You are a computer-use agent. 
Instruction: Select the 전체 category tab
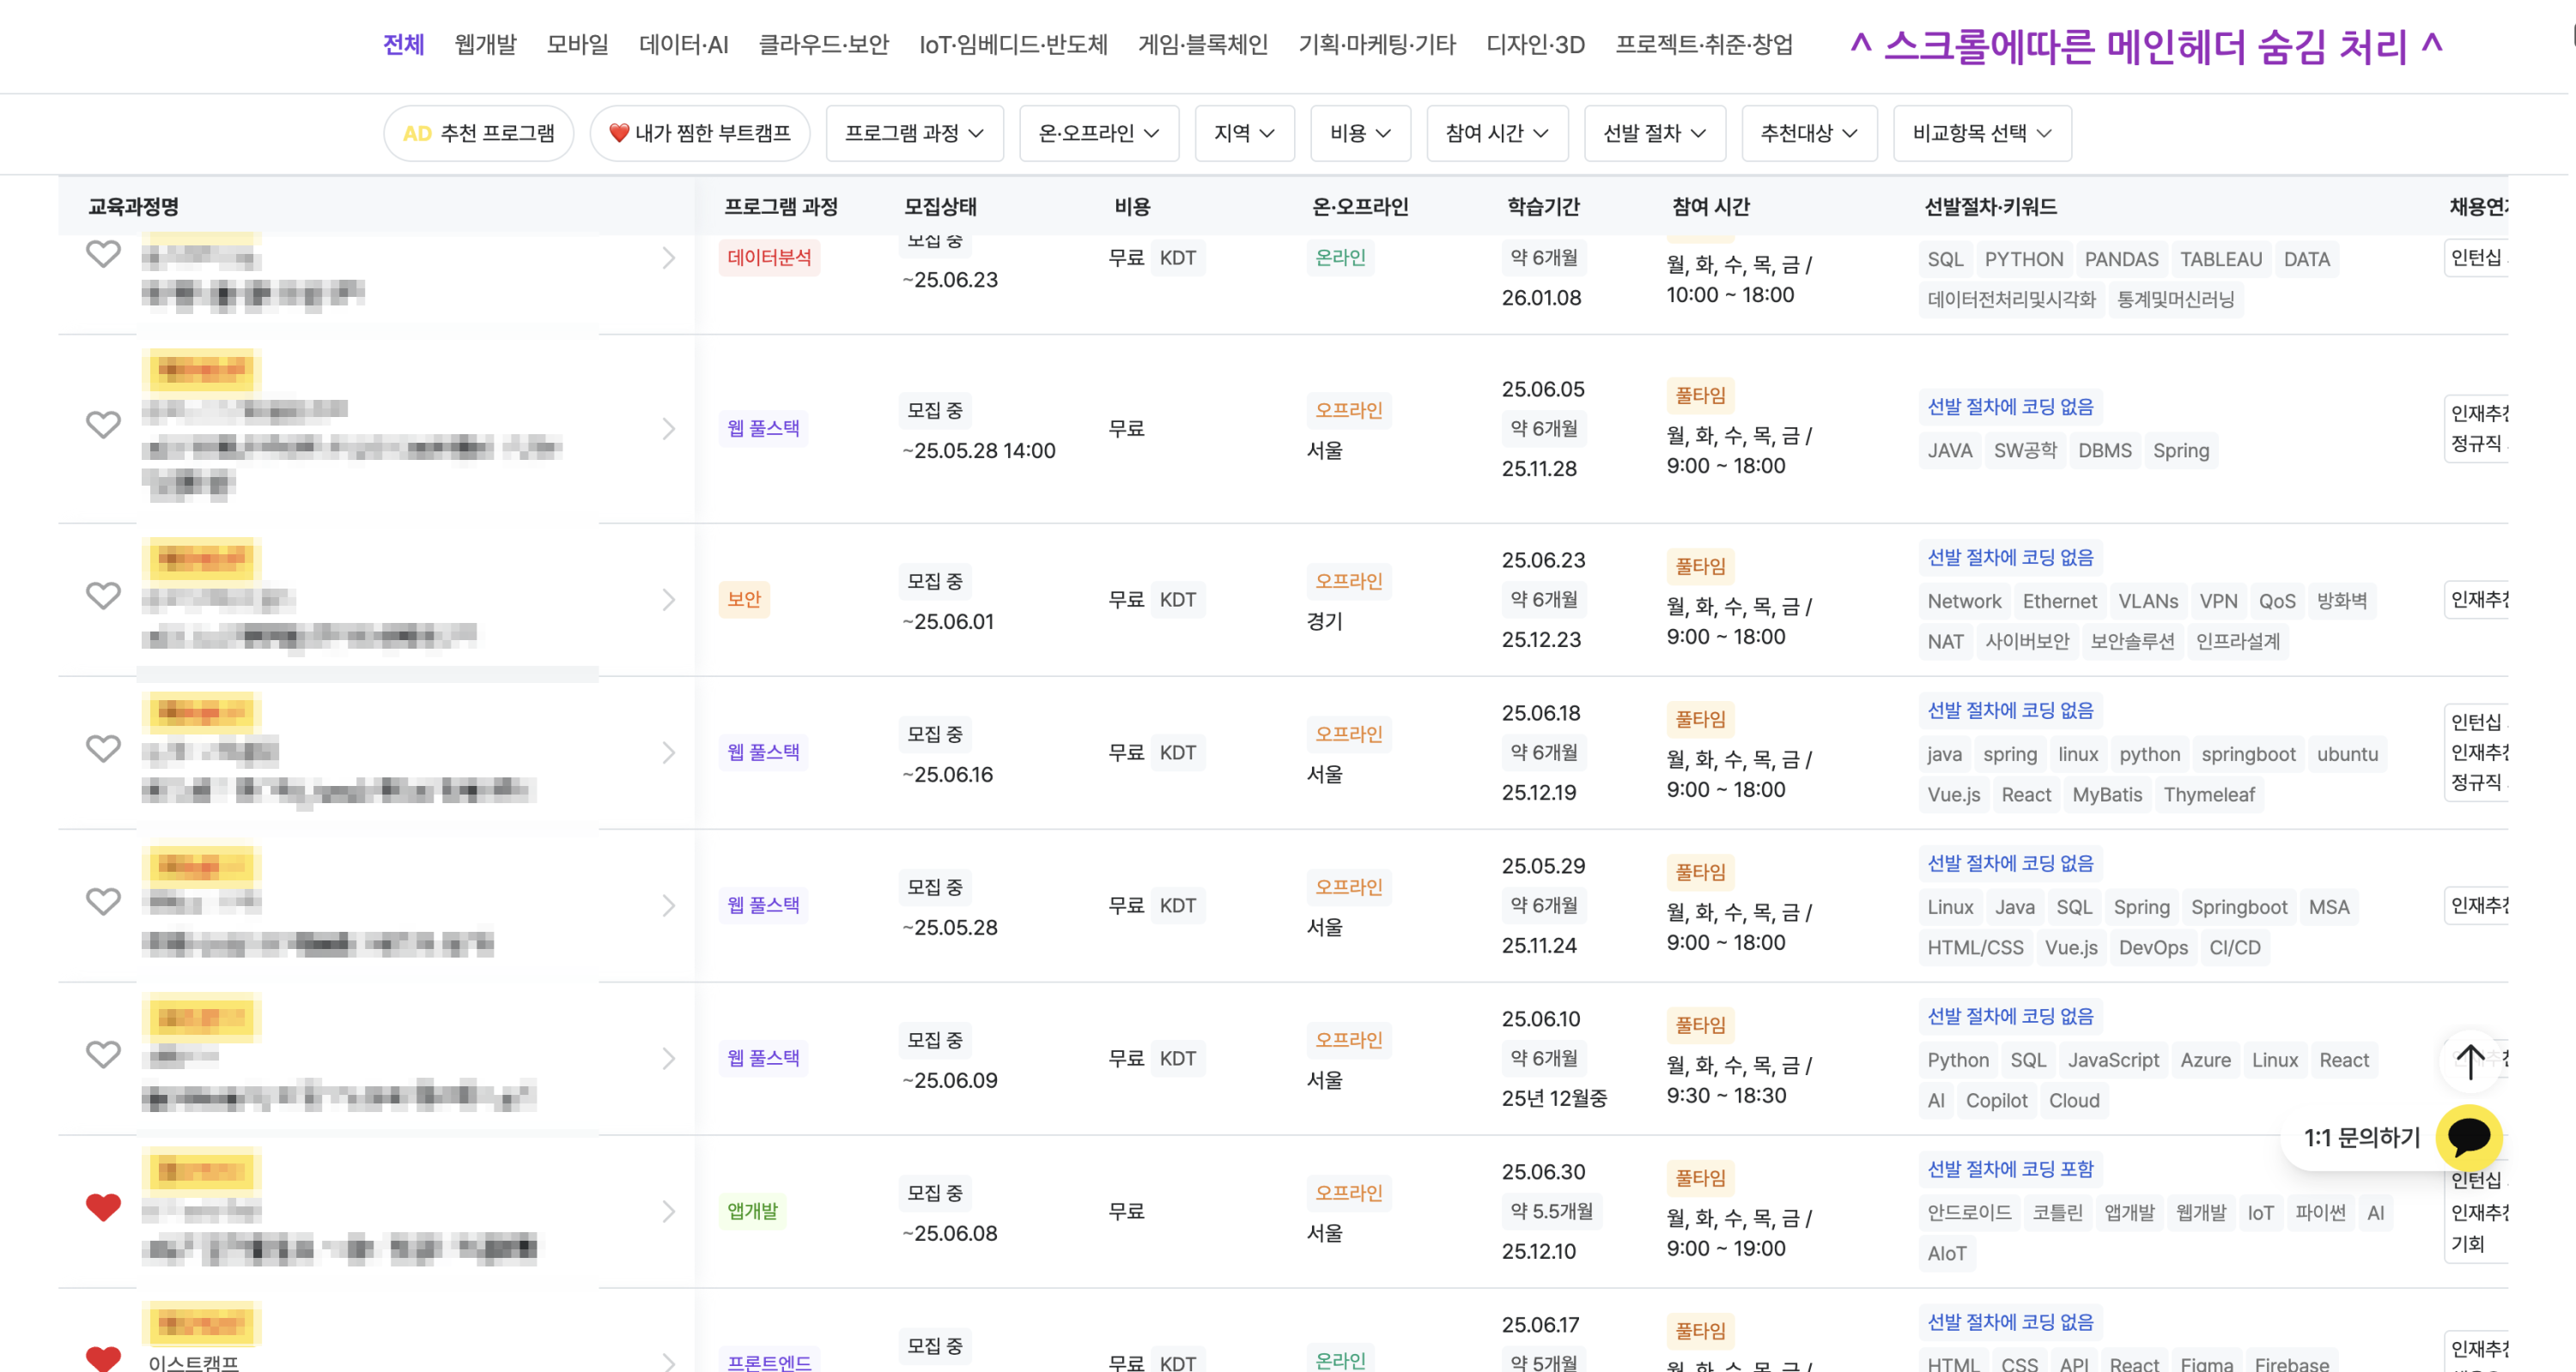coord(404,45)
